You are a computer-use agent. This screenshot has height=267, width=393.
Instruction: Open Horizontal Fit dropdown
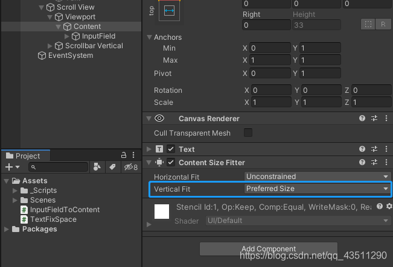[318, 177]
